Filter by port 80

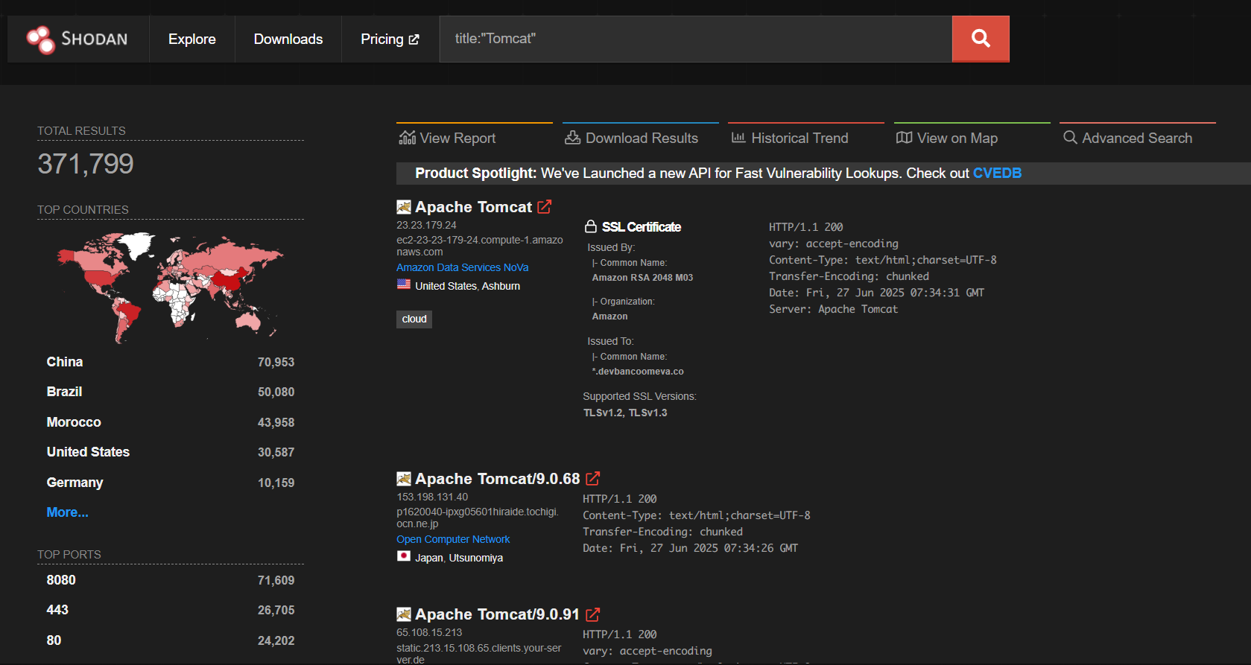54,640
